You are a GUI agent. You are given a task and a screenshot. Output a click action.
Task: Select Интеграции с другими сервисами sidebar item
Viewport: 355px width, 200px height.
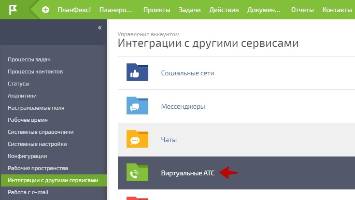[54, 180]
